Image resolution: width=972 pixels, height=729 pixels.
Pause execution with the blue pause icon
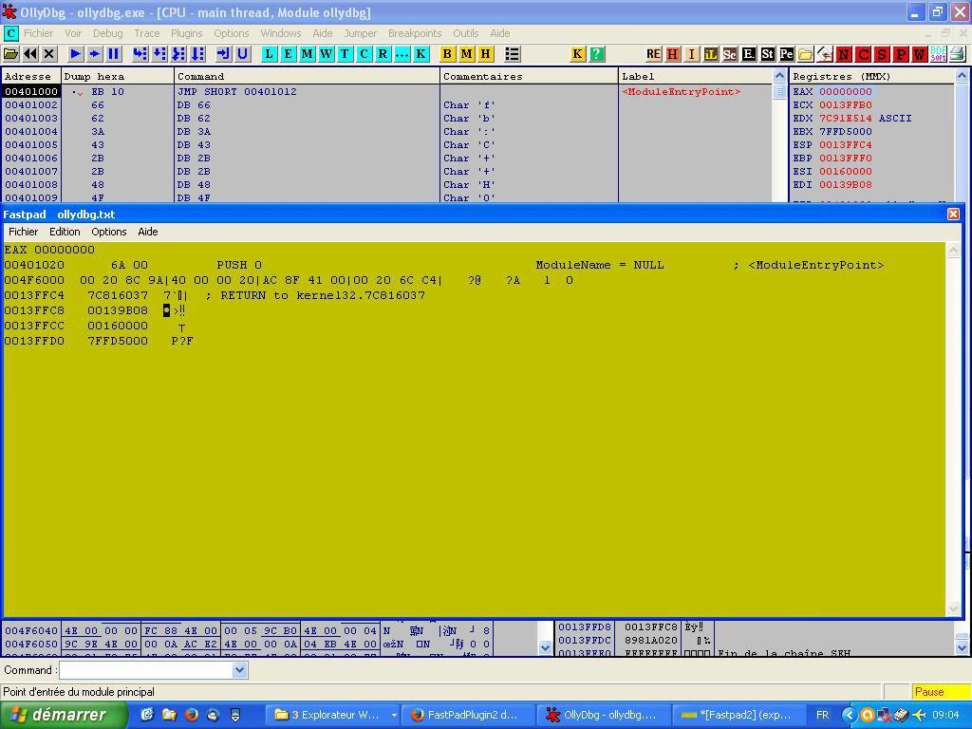114,54
